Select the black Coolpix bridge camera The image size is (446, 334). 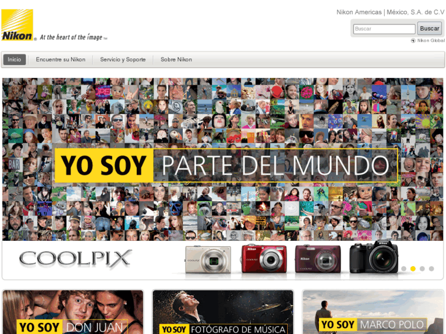coord(374,257)
